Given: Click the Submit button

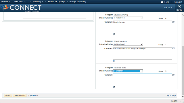Looking at the screenshot, I should (x=8, y=95).
